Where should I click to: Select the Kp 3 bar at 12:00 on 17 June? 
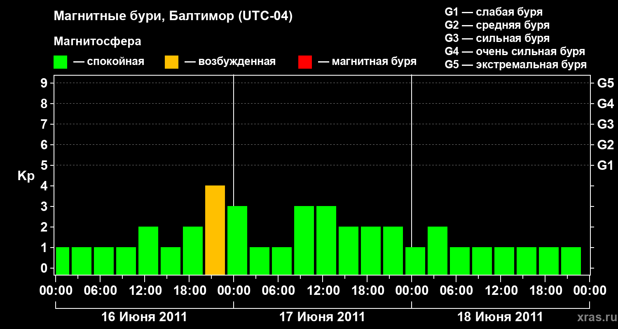326,241
